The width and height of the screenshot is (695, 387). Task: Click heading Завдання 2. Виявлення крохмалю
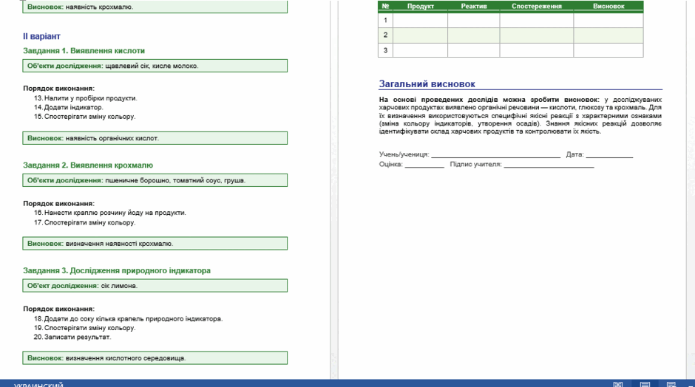[x=88, y=165]
